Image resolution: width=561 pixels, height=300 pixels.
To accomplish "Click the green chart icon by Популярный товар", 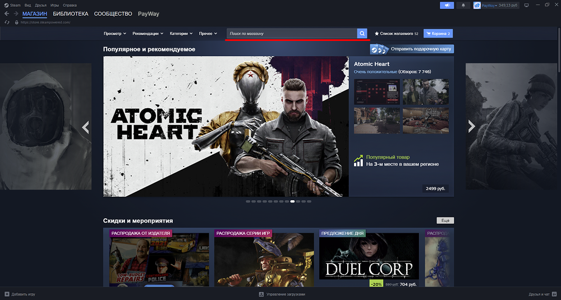I will [358, 160].
